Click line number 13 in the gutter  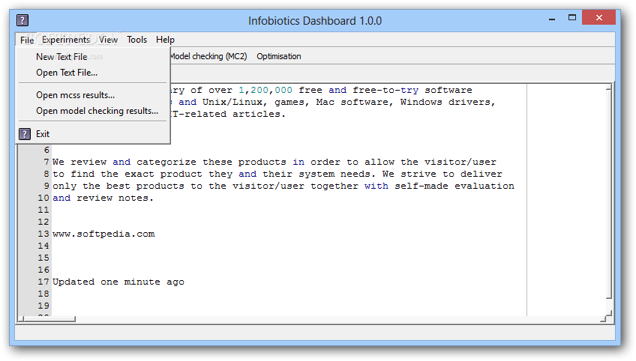click(43, 234)
